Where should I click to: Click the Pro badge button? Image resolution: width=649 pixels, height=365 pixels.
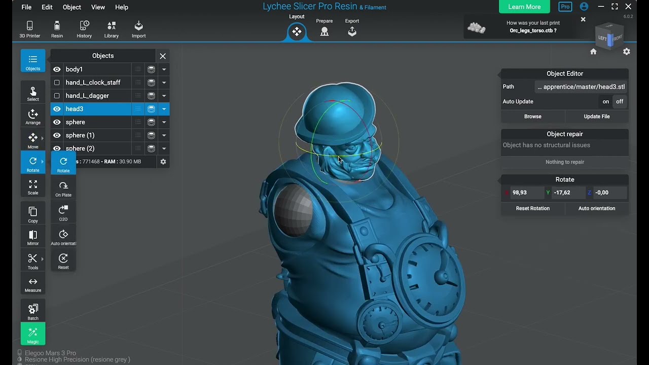click(565, 7)
